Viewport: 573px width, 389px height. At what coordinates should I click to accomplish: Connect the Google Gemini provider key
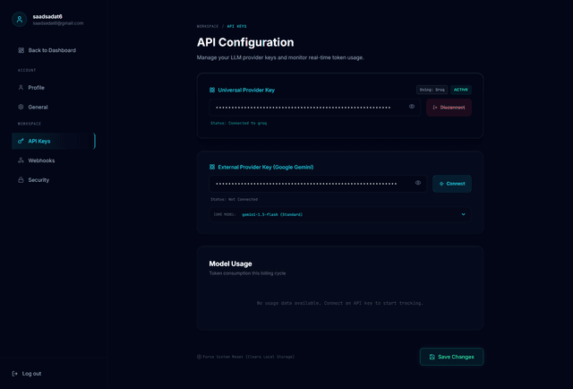coord(452,184)
